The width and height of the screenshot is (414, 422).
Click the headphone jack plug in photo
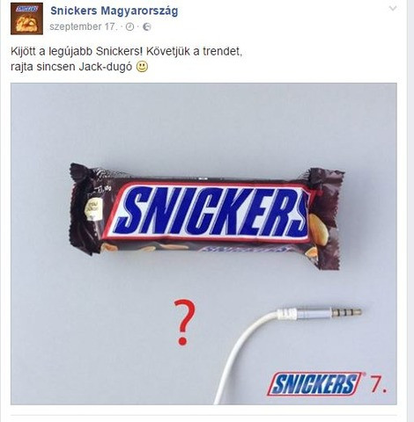[319, 313]
